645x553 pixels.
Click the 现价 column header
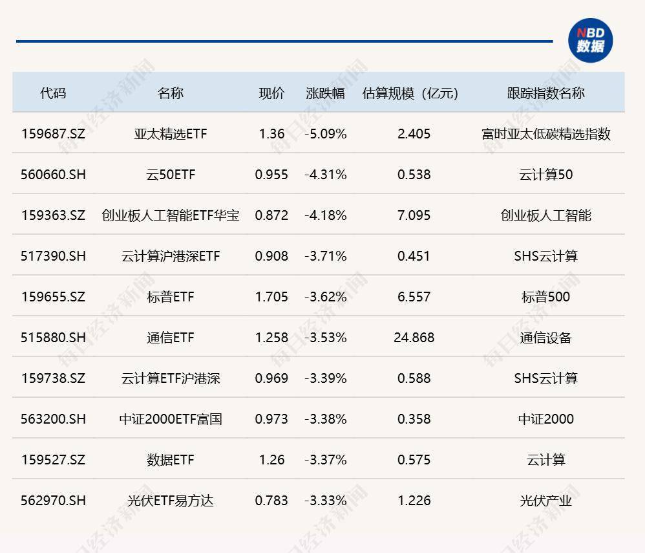271,92
